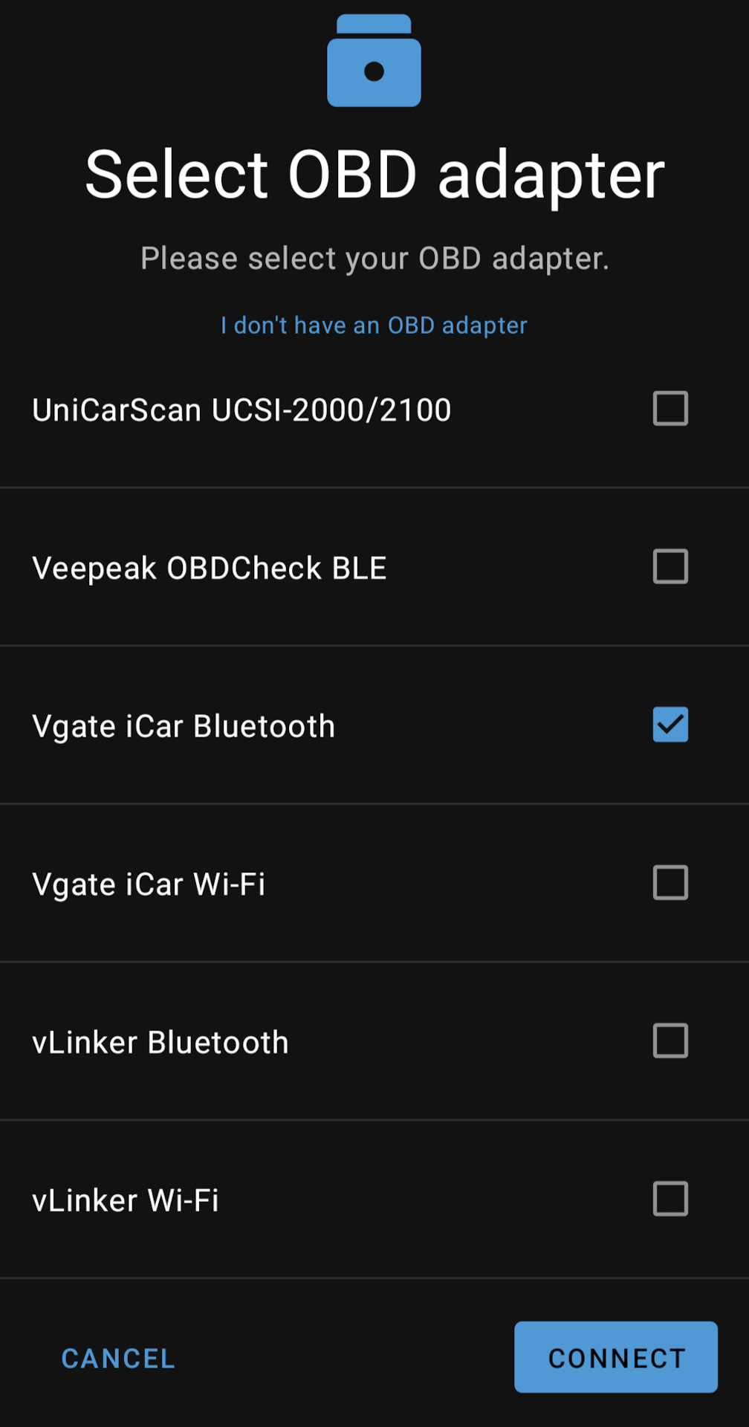Toggle the vLinker Wi-Fi checkbox

click(x=670, y=1199)
